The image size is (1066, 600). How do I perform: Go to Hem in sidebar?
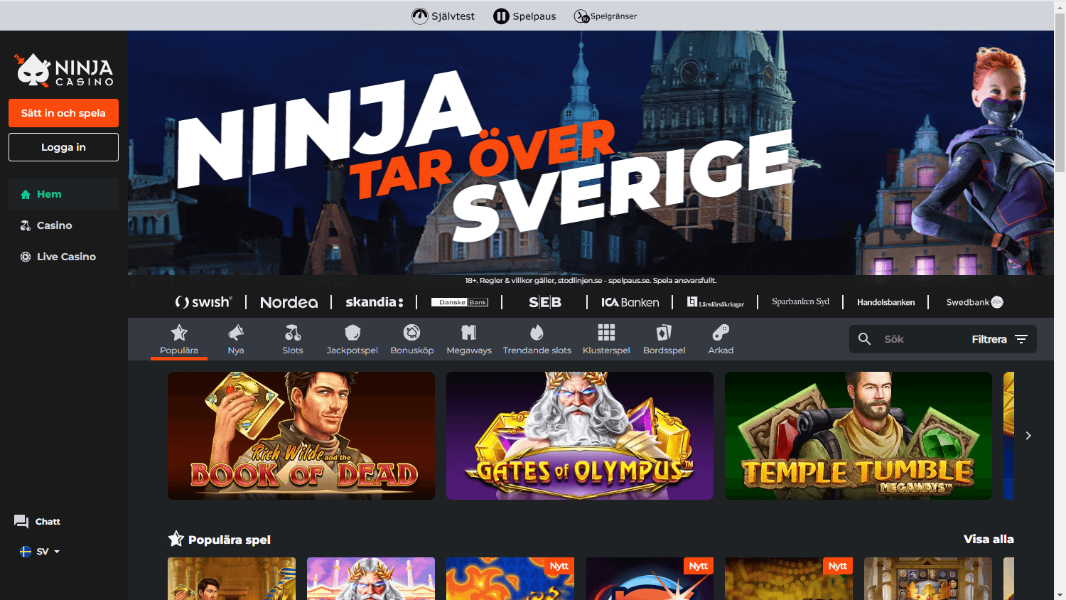tap(64, 194)
